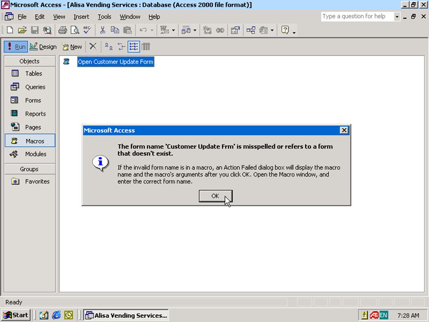Click the Print Preview icon

pyautogui.click(x=75, y=30)
